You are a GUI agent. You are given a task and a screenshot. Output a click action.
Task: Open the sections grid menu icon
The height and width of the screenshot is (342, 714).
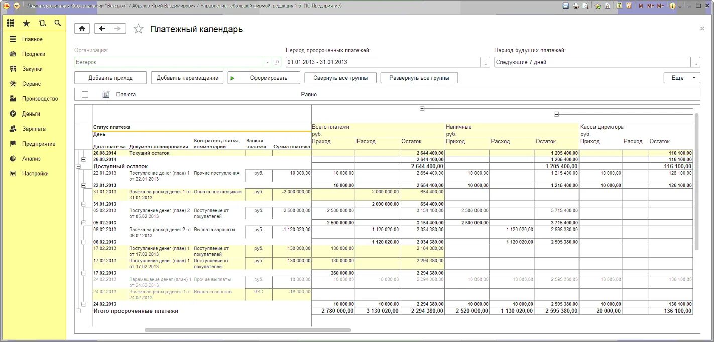coord(11,23)
